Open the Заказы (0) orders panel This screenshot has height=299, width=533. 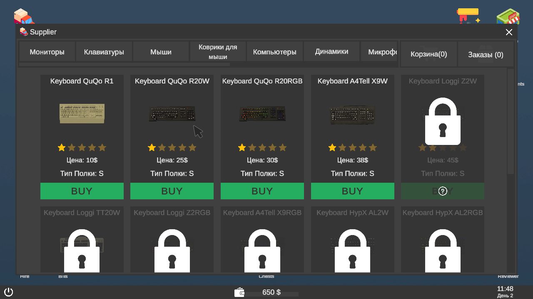[x=486, y=54]
